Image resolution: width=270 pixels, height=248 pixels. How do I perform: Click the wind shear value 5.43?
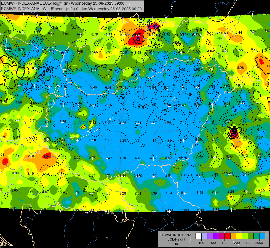215,174
